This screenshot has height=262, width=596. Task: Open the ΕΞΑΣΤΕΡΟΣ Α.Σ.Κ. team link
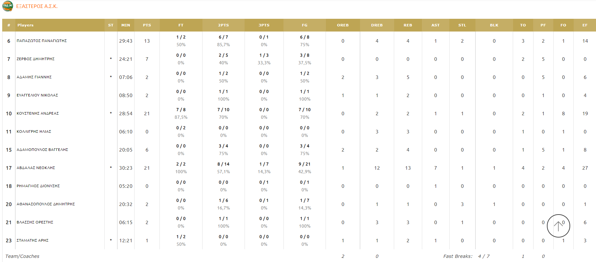click(37, 6)
